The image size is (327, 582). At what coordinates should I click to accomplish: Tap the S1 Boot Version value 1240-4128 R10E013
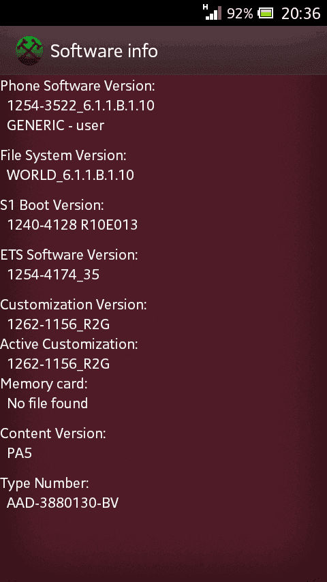72,225
